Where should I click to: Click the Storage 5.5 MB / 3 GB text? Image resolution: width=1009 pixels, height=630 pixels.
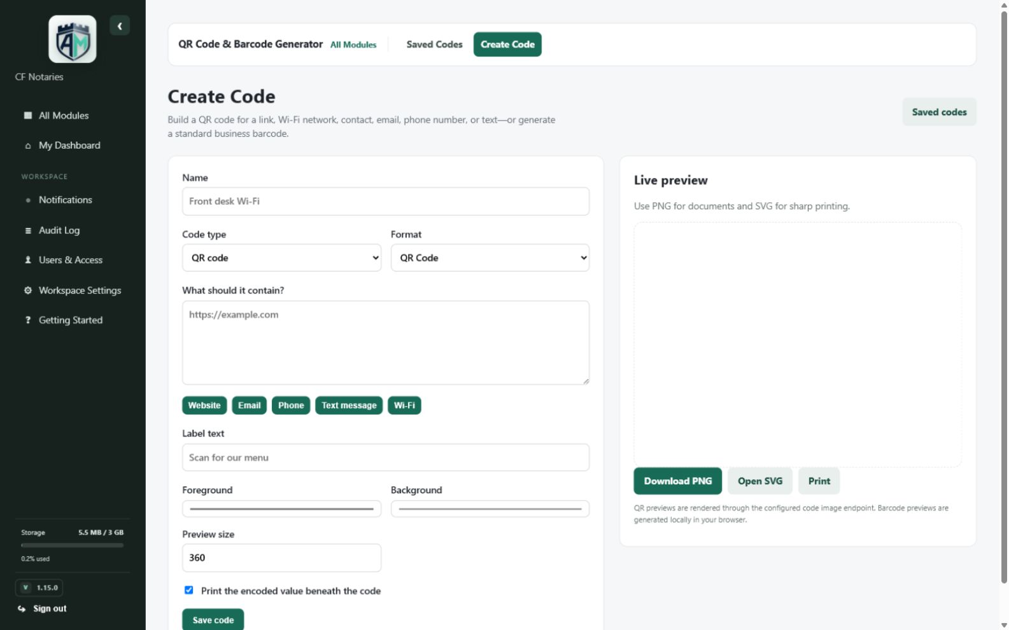(x=73, y=533)
